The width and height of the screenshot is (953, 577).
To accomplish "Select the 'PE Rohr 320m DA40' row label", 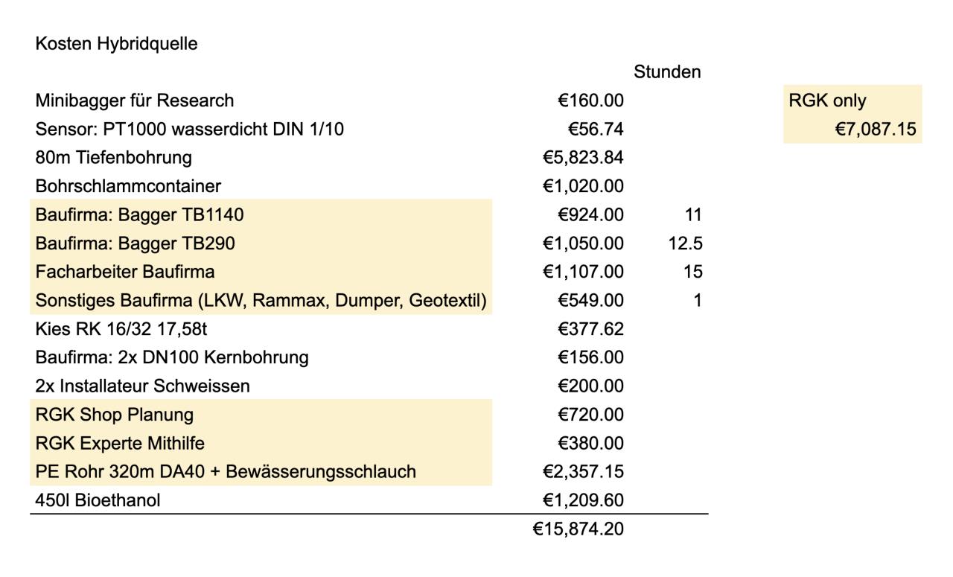I will click(x=225, y=472).
